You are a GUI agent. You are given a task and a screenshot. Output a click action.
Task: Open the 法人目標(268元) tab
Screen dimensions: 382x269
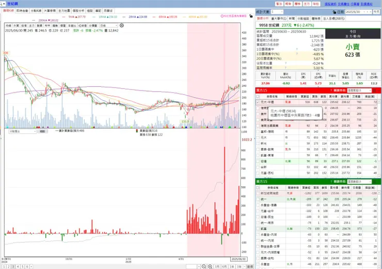point(333,19)
